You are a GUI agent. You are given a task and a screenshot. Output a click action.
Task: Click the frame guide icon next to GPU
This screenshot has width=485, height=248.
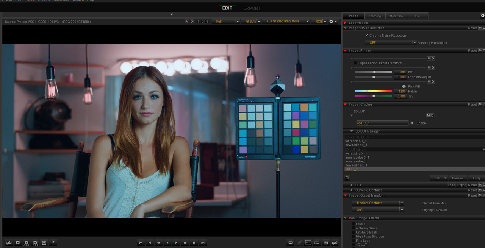[317, 243]
